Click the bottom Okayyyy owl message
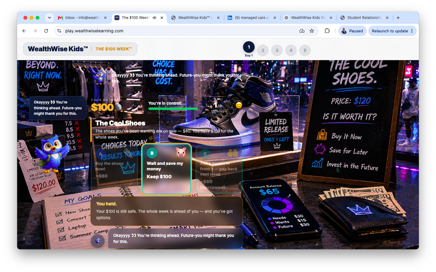Screen dimensions: 436x272 click(x=176, y=238)
